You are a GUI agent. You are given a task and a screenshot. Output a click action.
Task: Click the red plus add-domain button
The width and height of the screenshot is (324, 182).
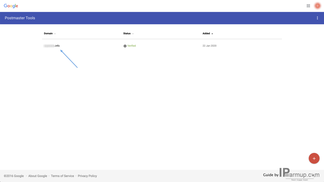(x=314, y=158)
